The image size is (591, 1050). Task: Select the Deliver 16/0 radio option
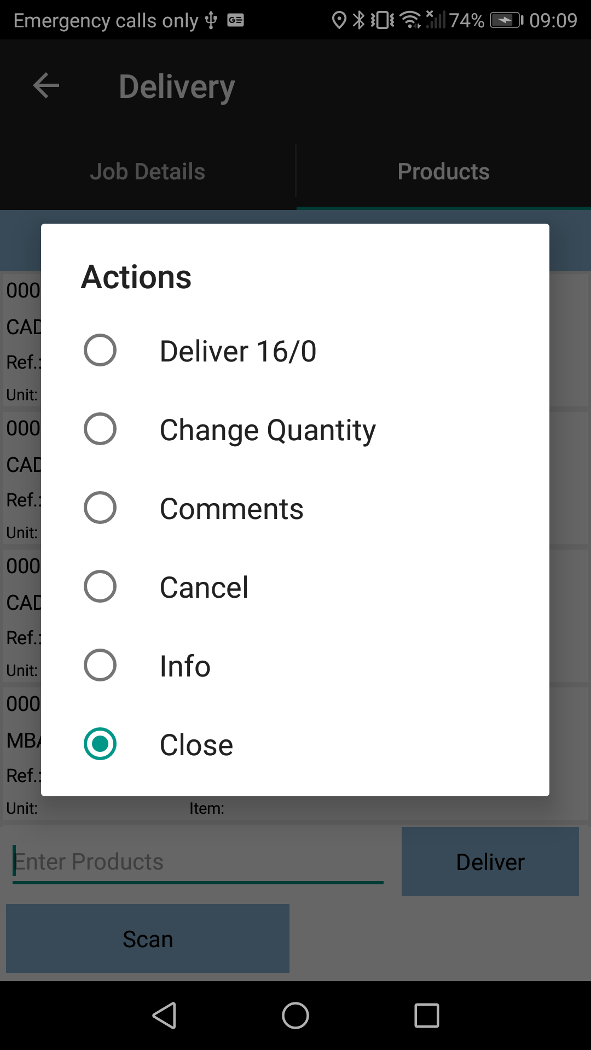coord(295,350)
